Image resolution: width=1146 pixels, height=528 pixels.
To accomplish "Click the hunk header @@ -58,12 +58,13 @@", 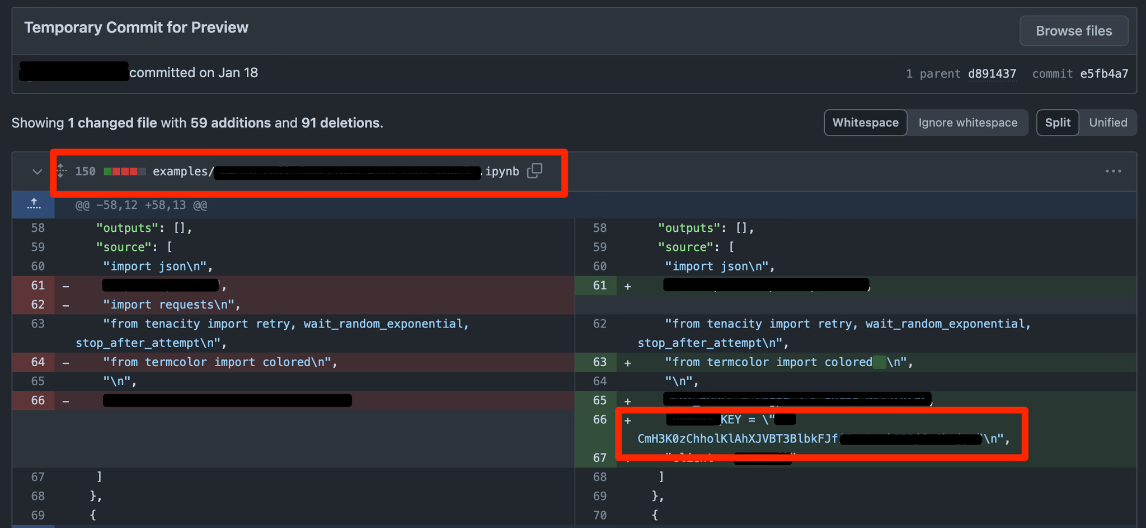I will 141,205.
